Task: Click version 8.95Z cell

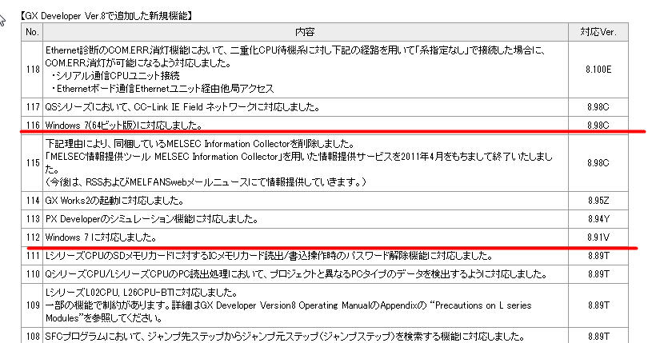Action: (x=598, y=200)
